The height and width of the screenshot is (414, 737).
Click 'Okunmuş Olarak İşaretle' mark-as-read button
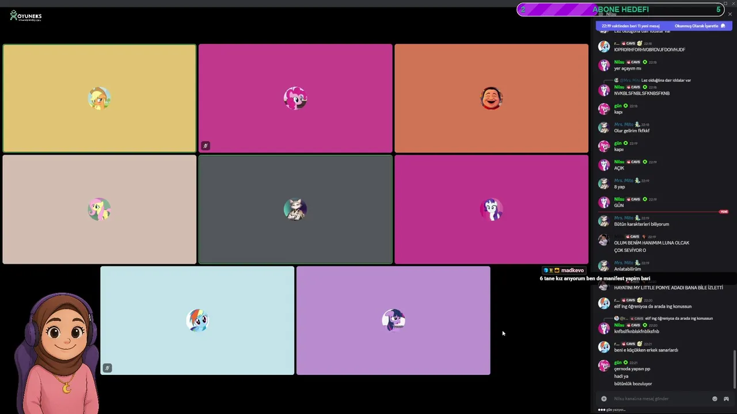(x=696, y=26)
